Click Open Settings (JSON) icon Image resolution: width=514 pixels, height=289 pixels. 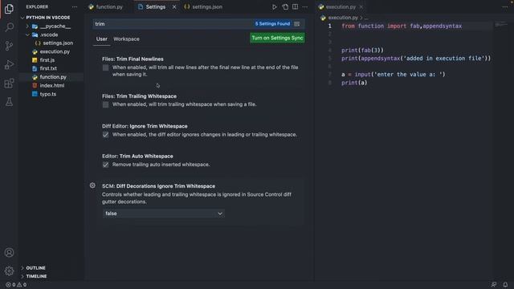click(285, 7)
